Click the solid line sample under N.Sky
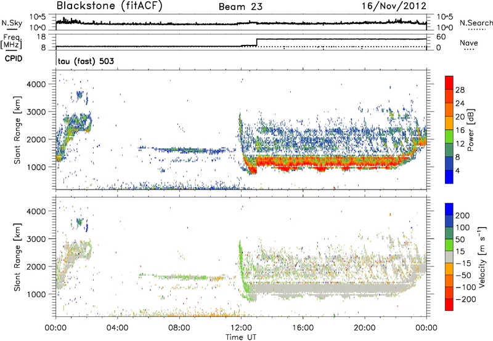 [12, 29]
